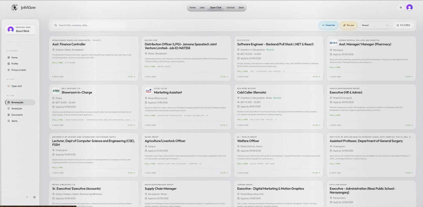The height and width of the screenshot is (207, 423).
Task: Open Assistant Professor General Surgery title
Action: point(366,141)
